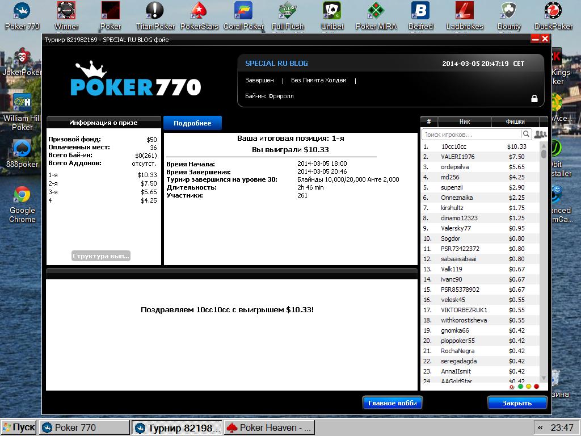
Task: Launch the Winner desktop shortcut
Action: tap(66, 15)
